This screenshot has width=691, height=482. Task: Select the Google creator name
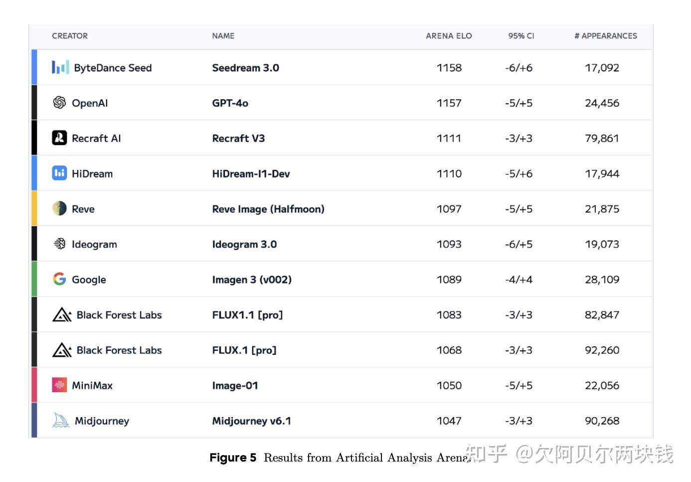pos(89,280)
